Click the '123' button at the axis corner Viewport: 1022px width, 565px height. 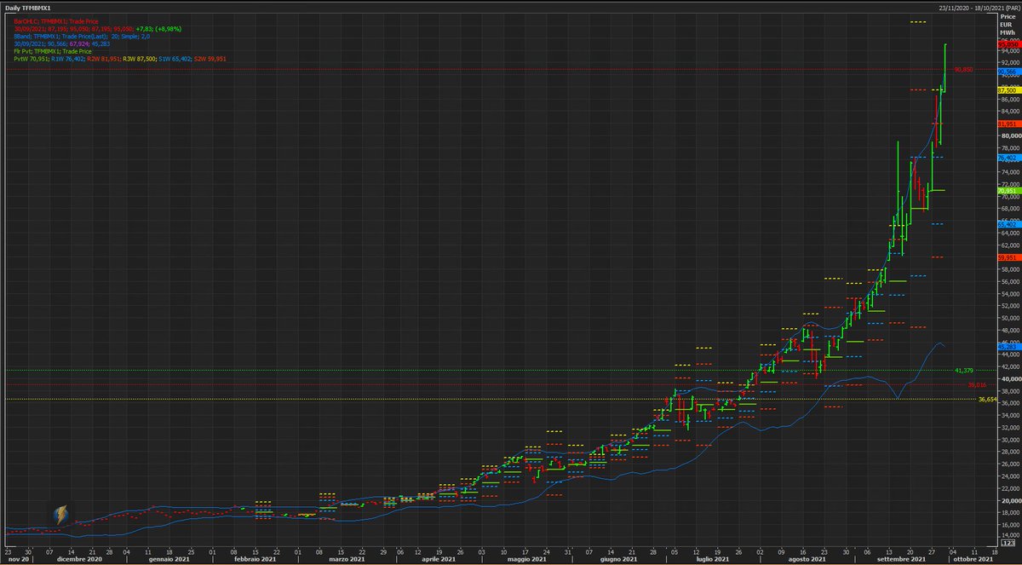pos(1008,543)
